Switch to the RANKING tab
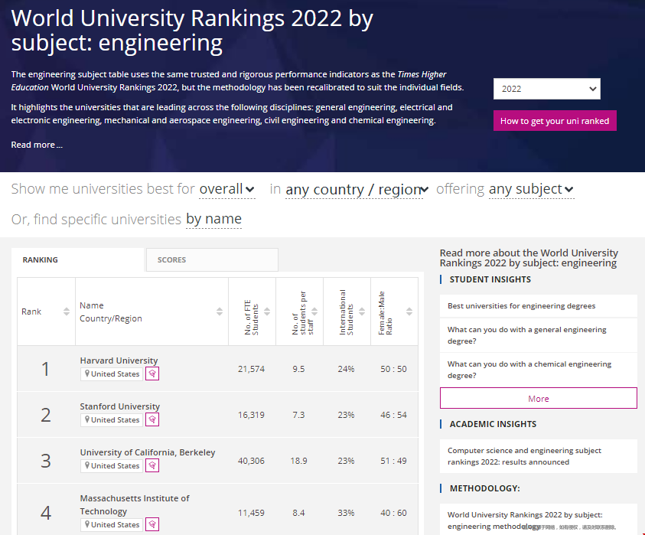Image resolution: width=645 pixels, height=535 pixels. [78, 259]
